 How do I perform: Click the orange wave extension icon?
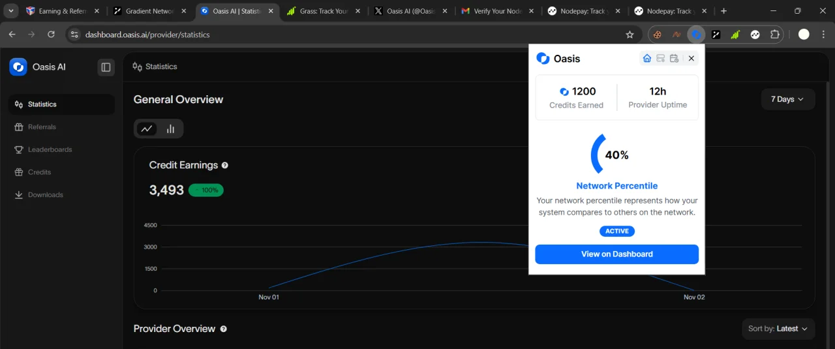click(x=677, y=35)
